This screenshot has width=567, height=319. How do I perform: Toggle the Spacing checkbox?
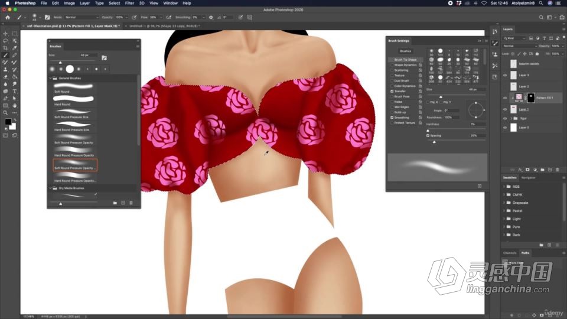[x=428, y=136]
